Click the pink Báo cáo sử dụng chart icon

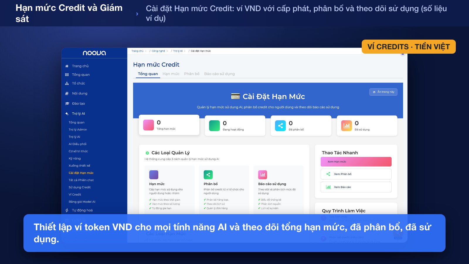[x=263, y=175]
